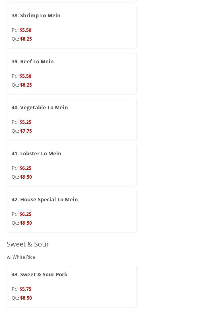Click Sweet & Sour Pork quart price $8.50
The height and width of the screenshot is (309, 219).
point(26,298)
